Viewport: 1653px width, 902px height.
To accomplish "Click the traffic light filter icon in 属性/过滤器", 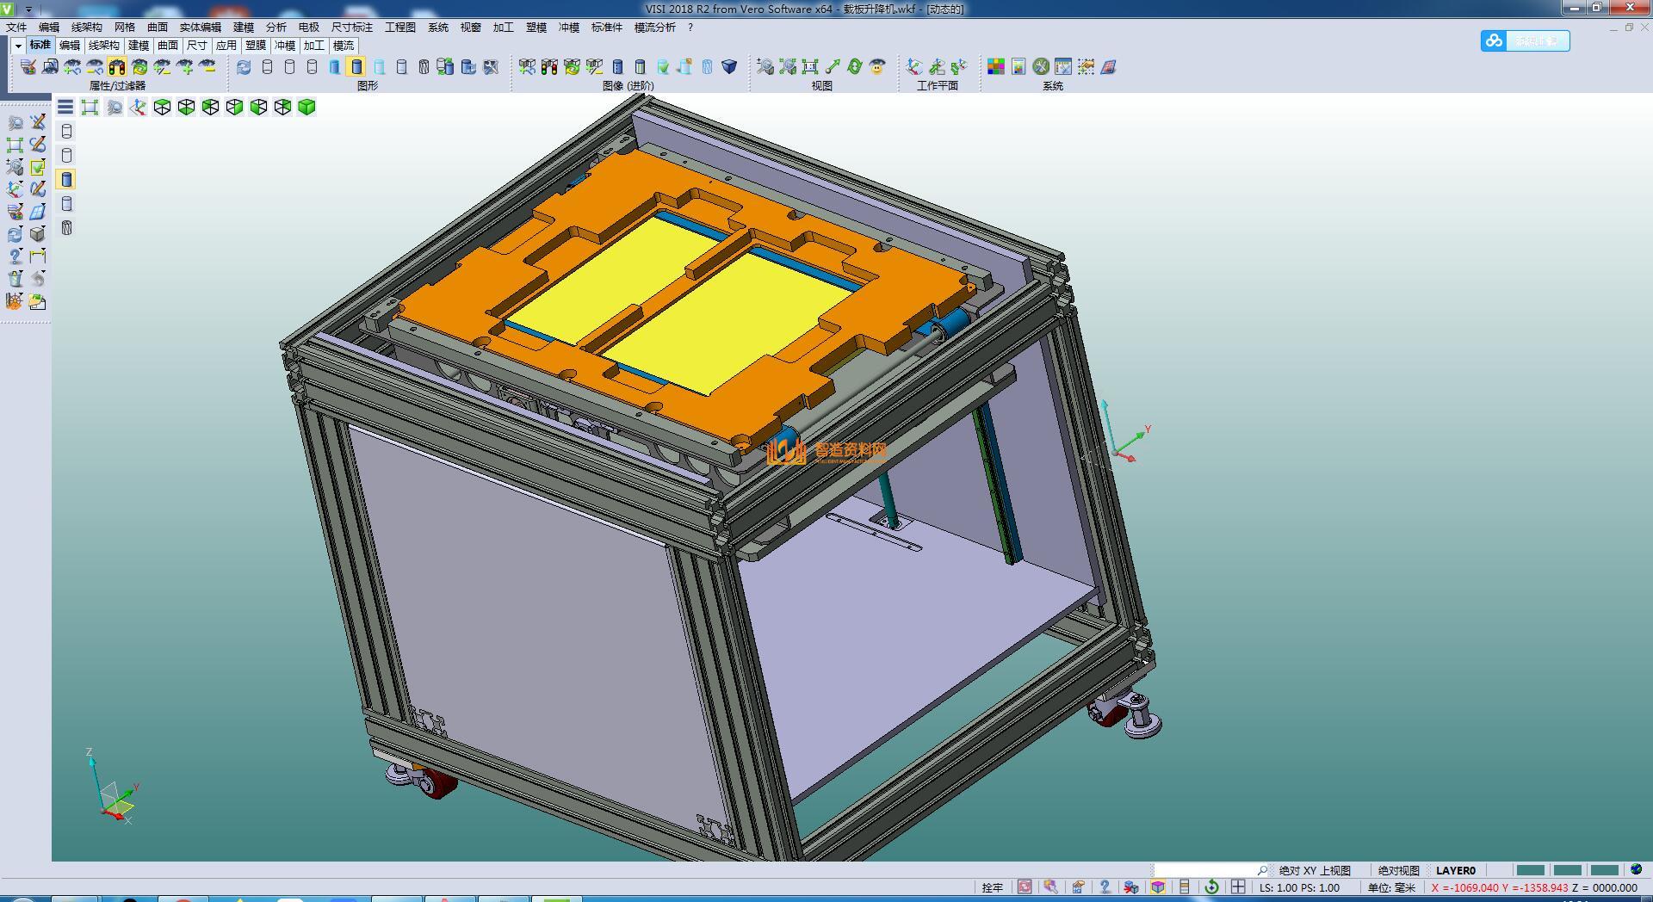I will click(117, 67).
